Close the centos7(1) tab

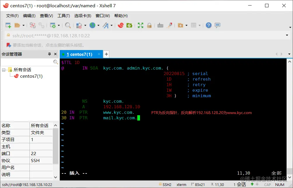[99, 54]
